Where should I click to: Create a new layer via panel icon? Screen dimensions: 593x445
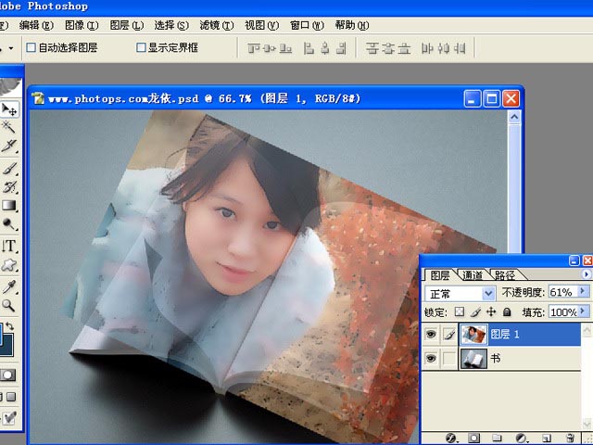click(546, 437)
